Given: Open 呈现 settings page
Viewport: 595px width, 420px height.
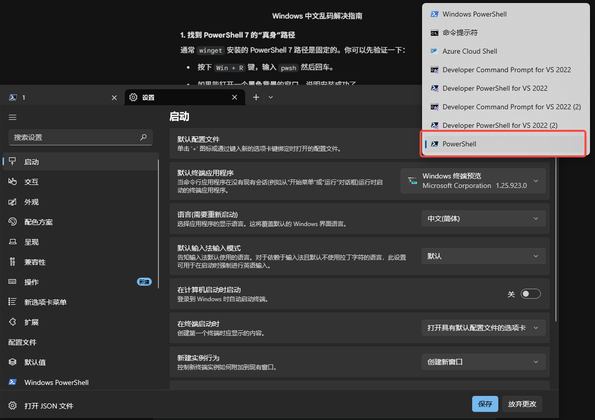Looking at the screenshot, I should pos(32,242).
